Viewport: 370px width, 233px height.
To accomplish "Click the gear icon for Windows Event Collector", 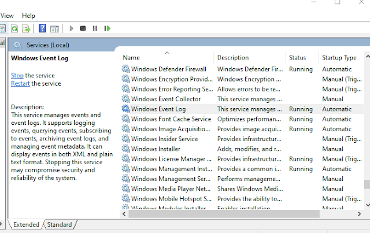I will pos(126,99).
